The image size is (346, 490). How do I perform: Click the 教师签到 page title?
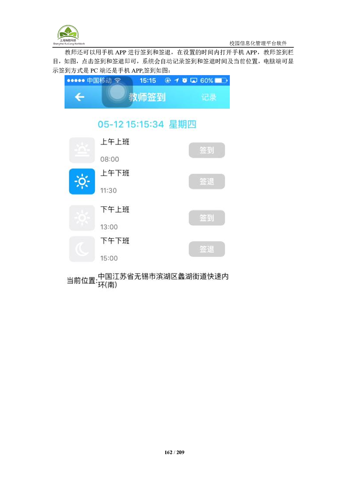(147, 97)
